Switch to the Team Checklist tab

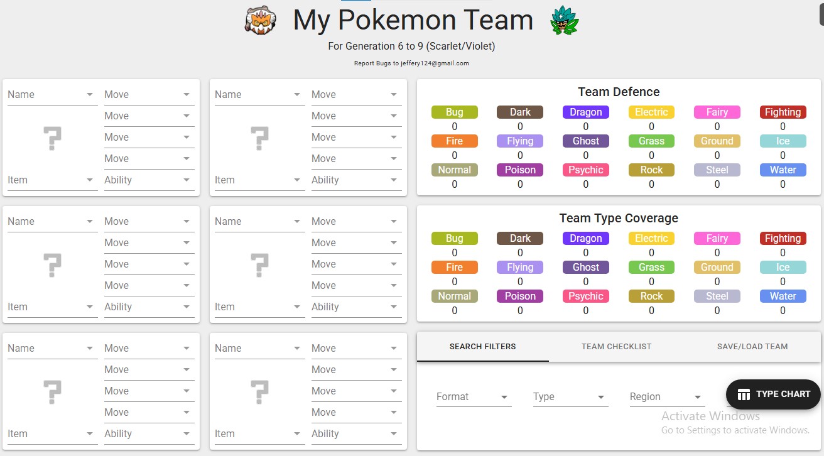tap(616, 347)
